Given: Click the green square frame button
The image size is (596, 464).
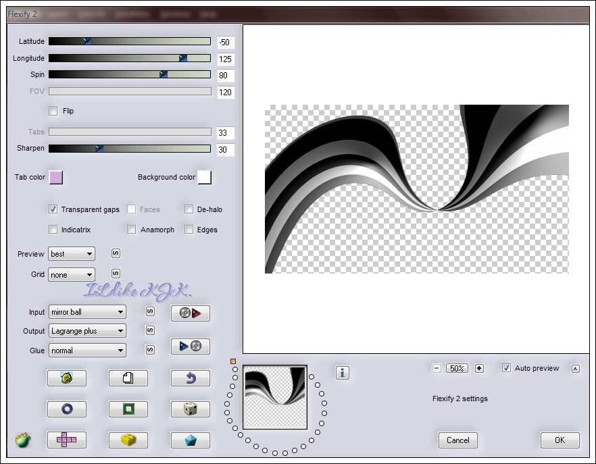Looking at the screenshot, I should (x=128, y=409).
